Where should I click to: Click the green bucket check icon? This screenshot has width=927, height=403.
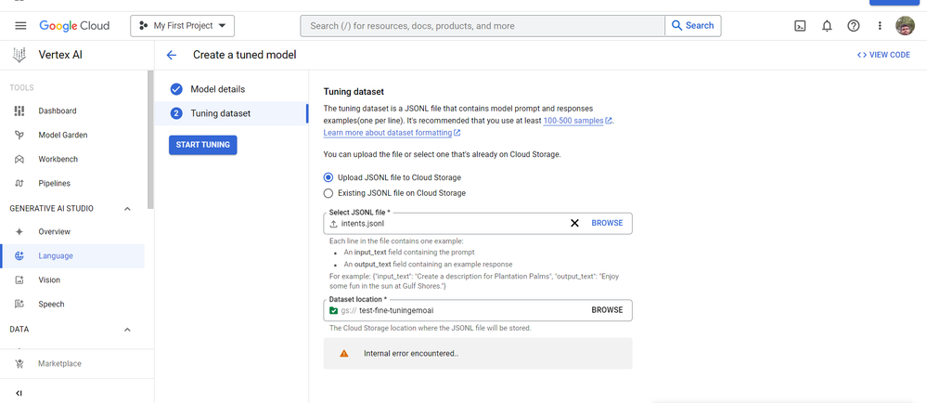(x=333, y=310)
